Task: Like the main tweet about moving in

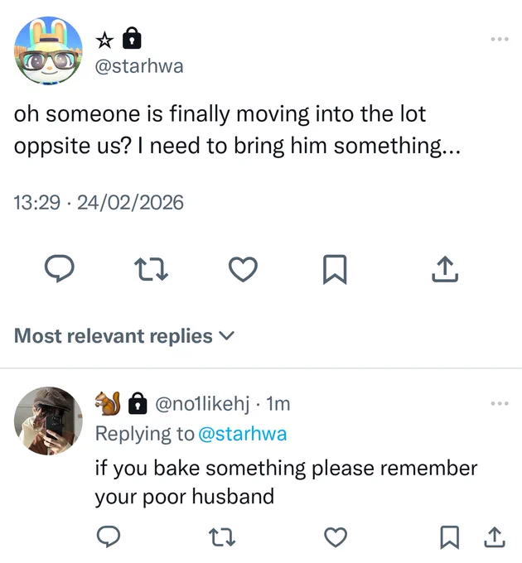Action: pos(244,269)
